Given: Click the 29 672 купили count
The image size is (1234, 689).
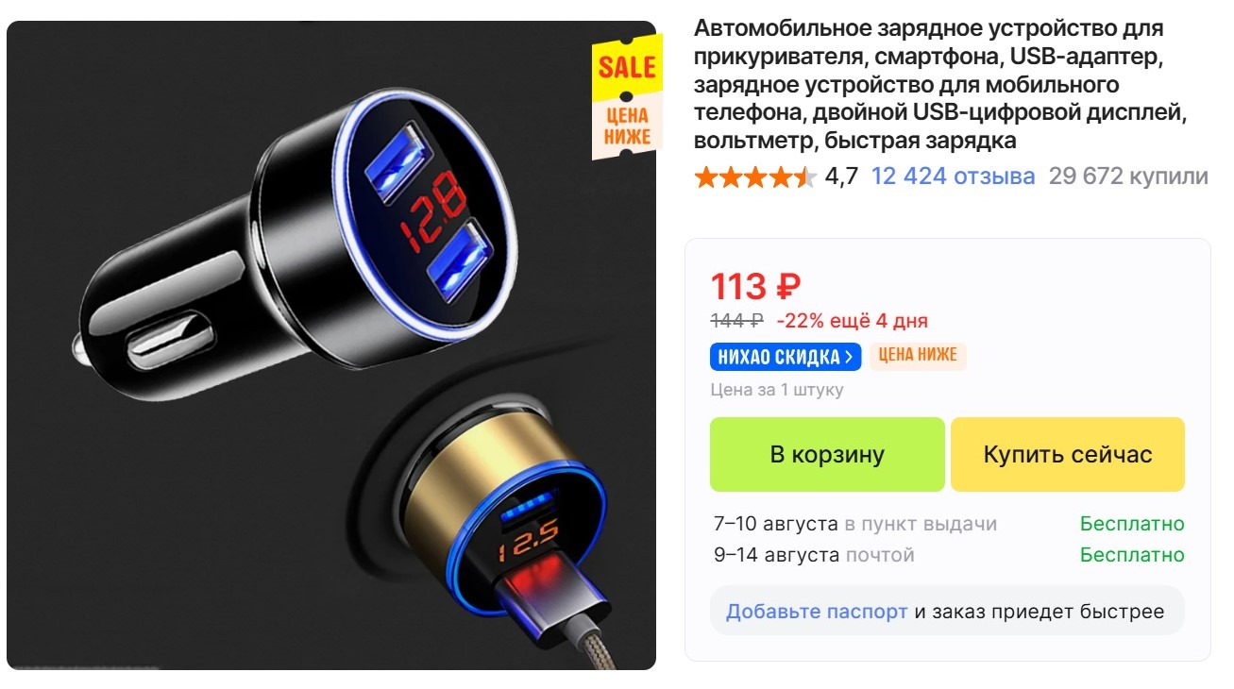Looking at the screenshot, I should pos(1128,176).
